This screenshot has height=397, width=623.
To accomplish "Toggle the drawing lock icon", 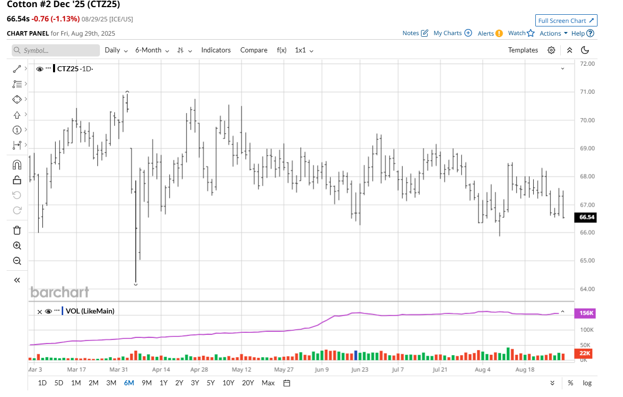I will tap(17, 180).
